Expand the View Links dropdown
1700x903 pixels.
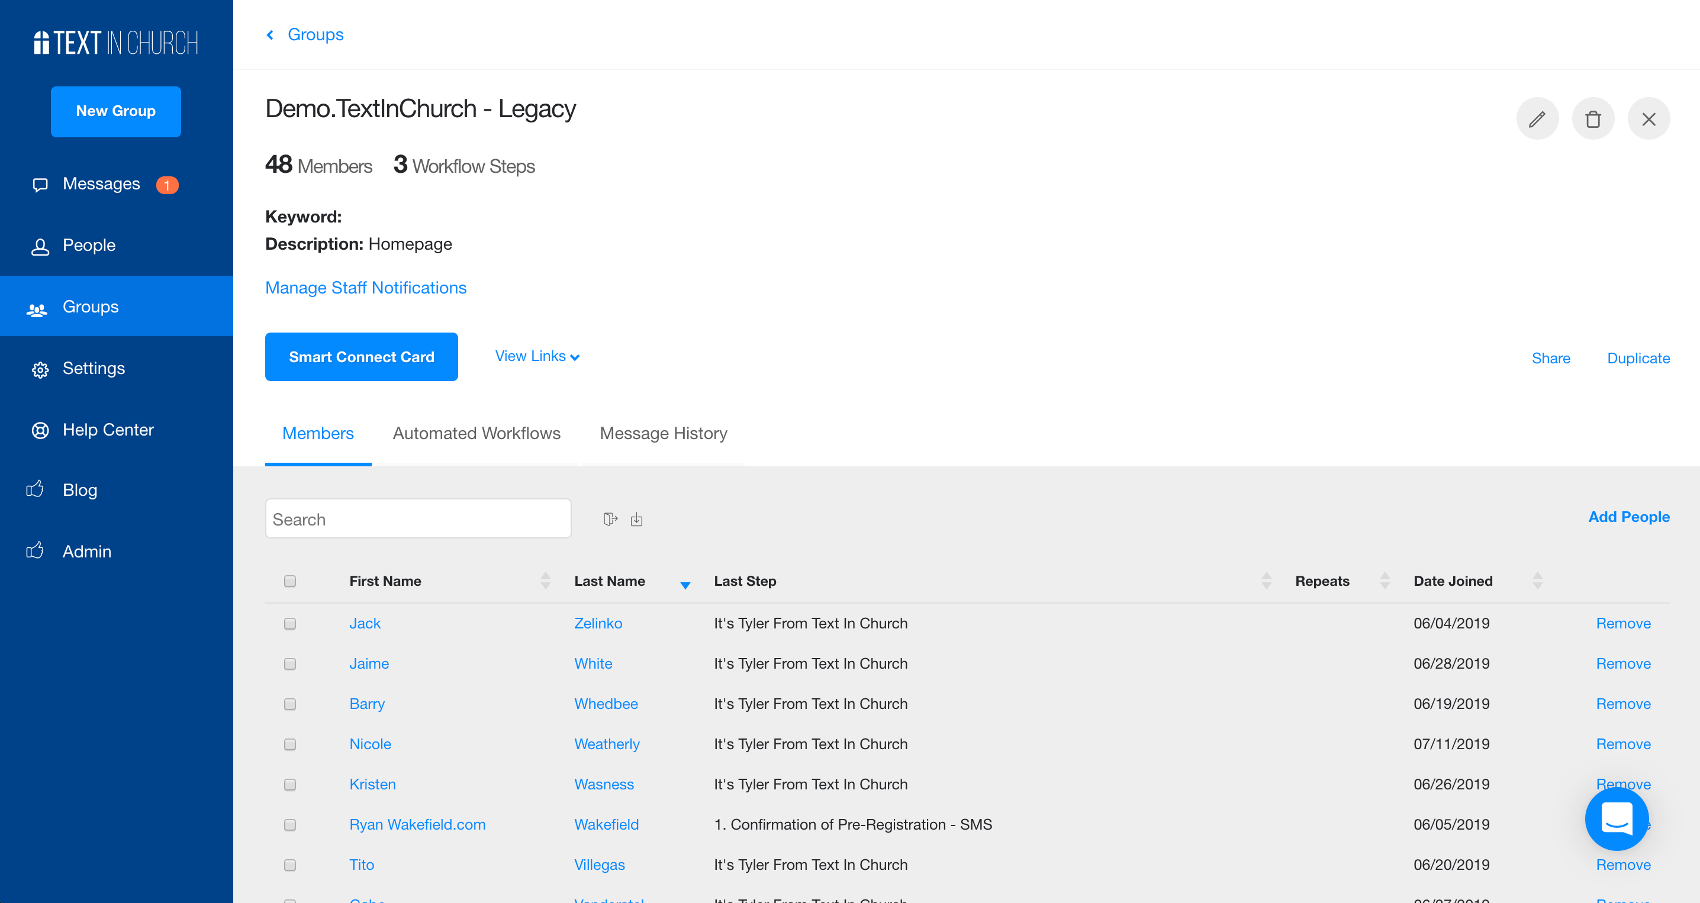point(537,356)
